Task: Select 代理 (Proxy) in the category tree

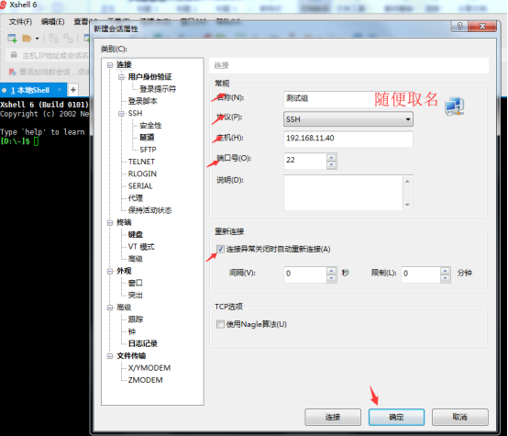Action: pyautogui.click(x=135, y=198)
